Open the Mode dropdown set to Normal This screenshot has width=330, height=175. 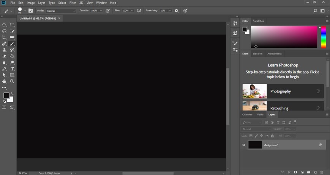coord(61,11)
